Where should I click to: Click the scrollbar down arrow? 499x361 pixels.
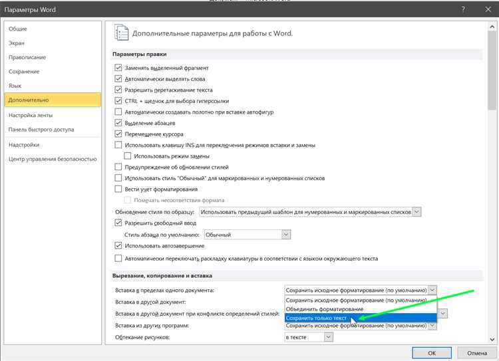[x=492, y=339]
